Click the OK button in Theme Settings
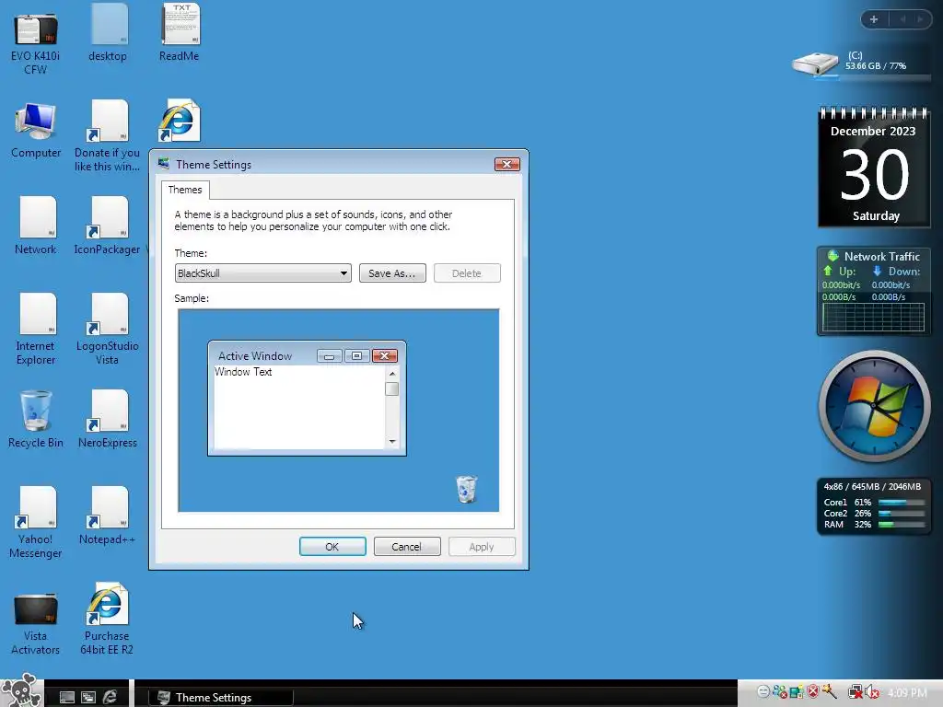 click(x=332, y=547)
